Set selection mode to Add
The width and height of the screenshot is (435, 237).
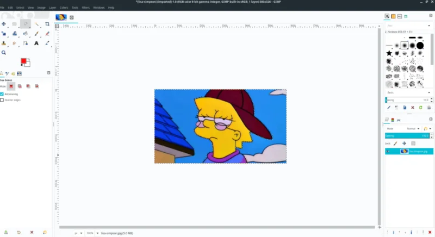(x=20, y=86)
